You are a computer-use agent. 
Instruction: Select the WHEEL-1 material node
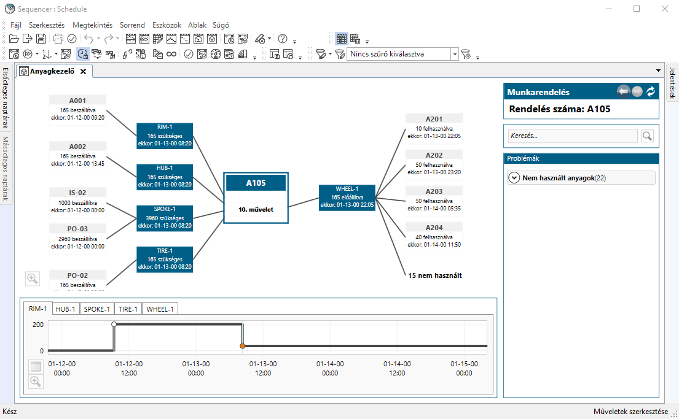pos(347,197)
